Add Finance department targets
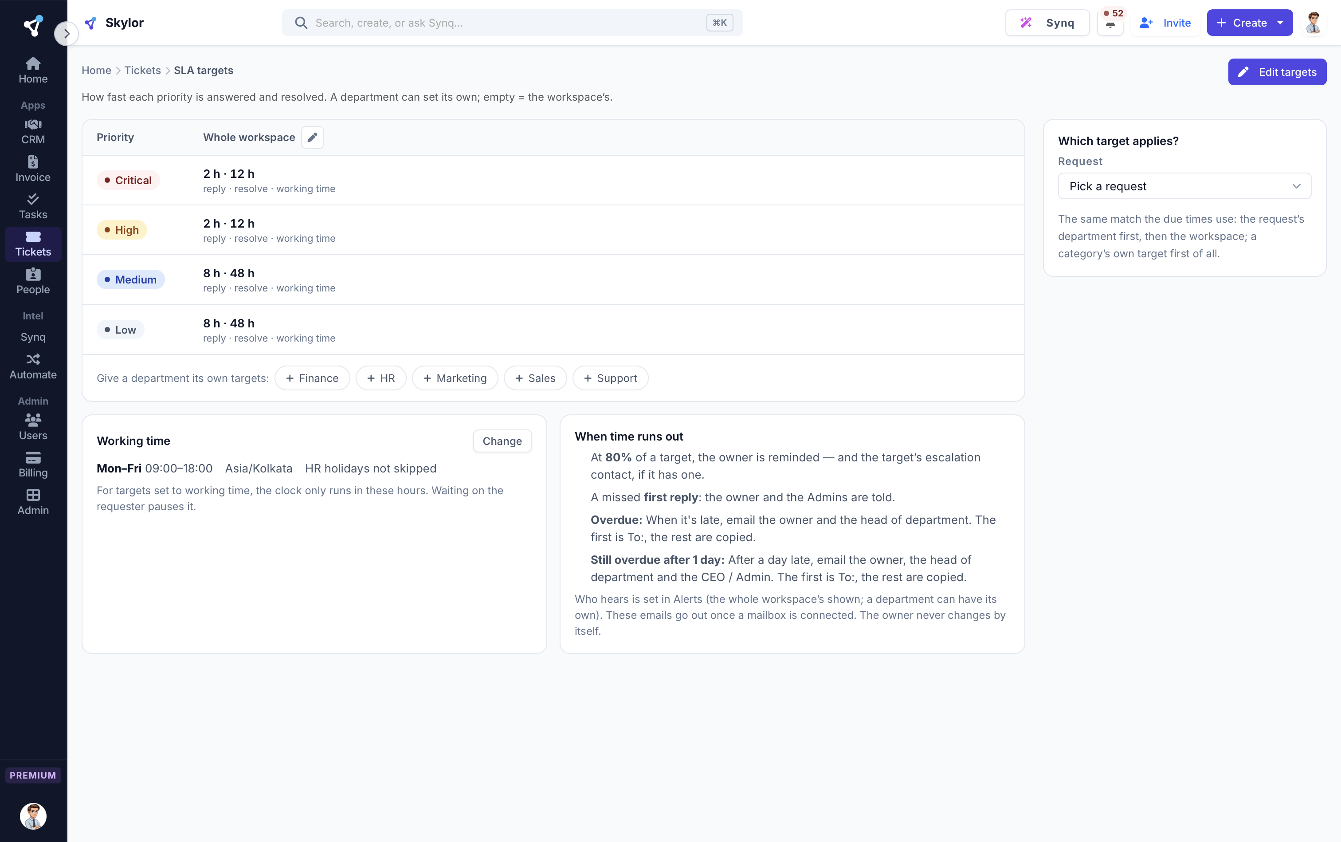The image size is (1341, 842). [312, 378]
